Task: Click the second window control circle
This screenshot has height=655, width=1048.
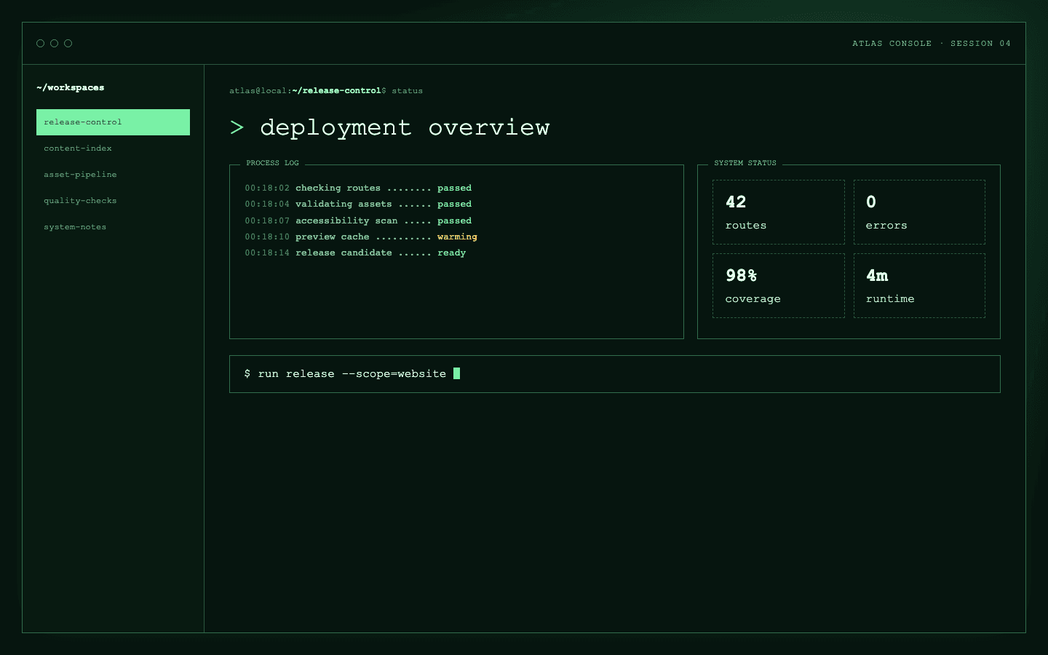Action: tap(54, 44)
